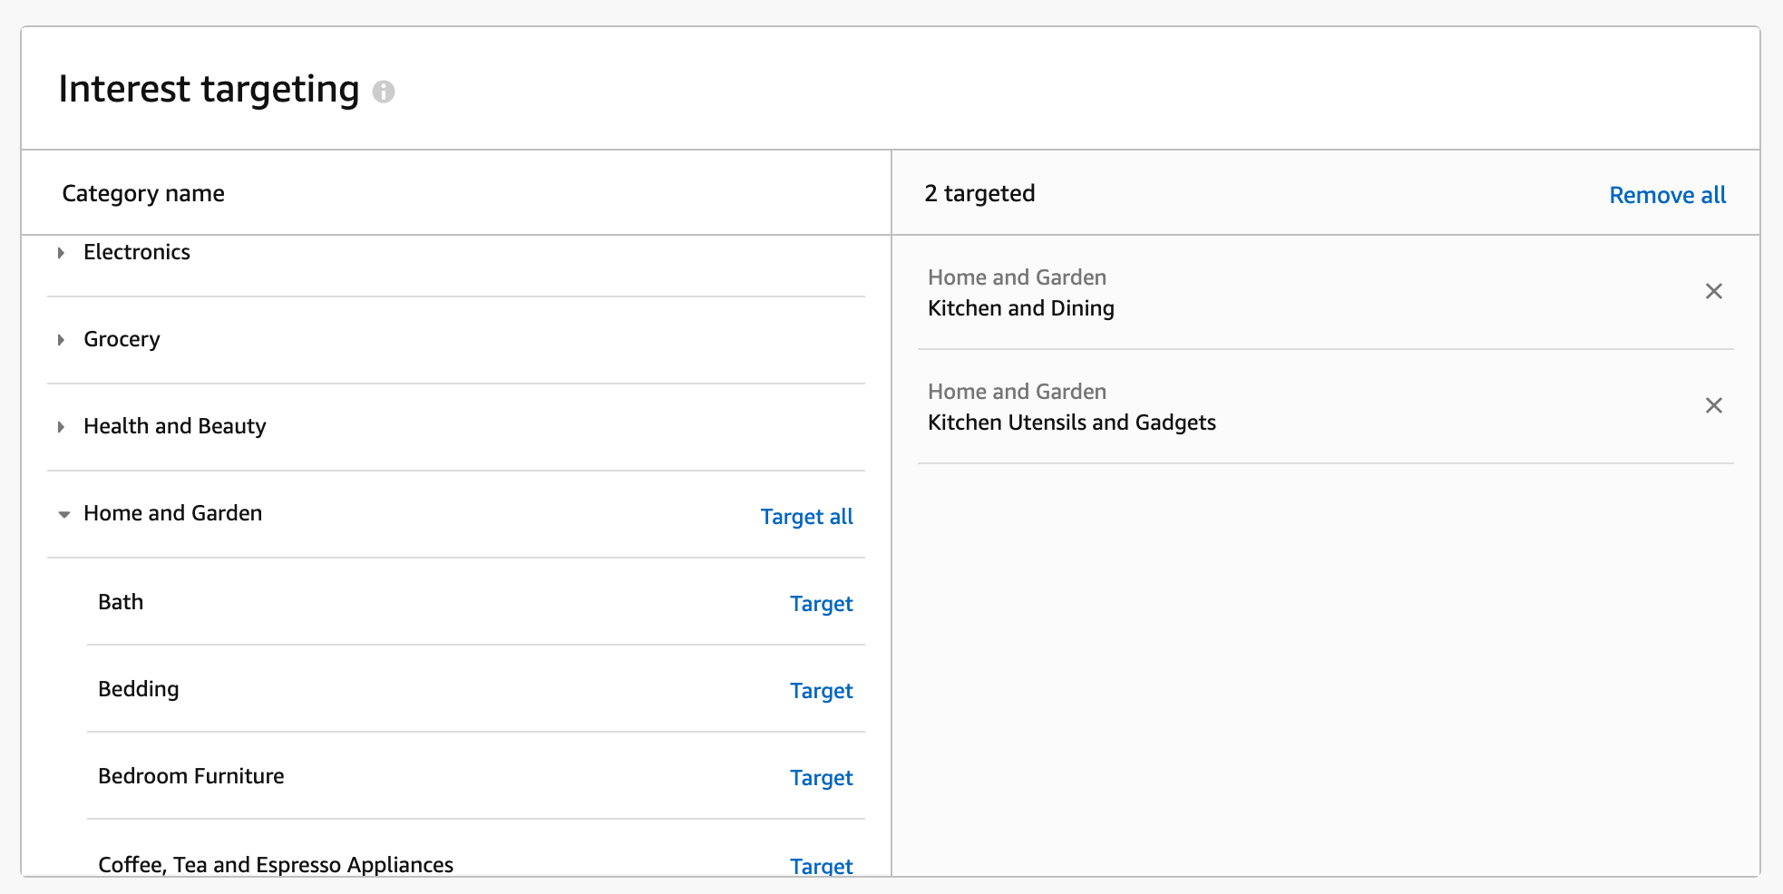Select the Home and Garden label

(172, 513)
